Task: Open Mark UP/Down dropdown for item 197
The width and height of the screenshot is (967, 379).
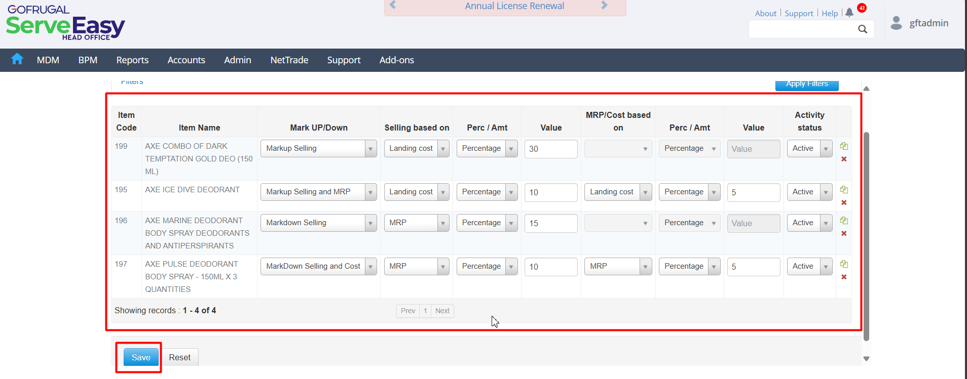Action: tap(318, 266)
